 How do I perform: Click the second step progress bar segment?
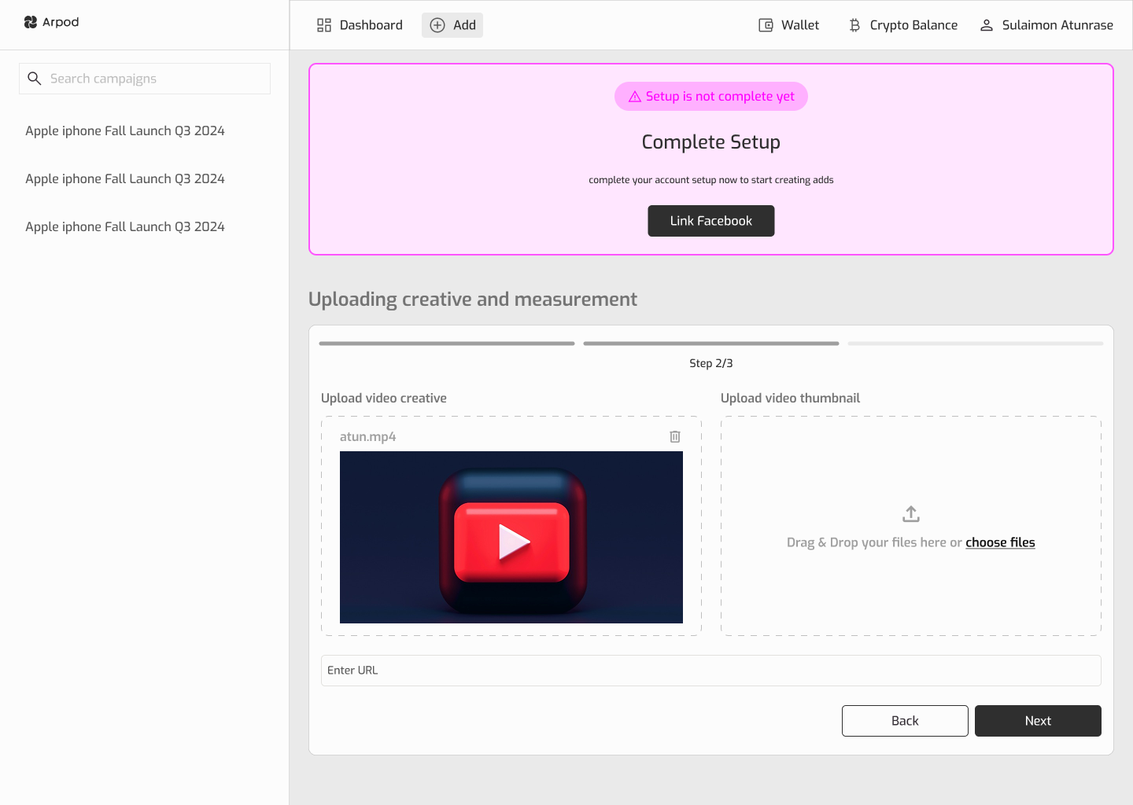pyautogui.click(x=711, y=344)
